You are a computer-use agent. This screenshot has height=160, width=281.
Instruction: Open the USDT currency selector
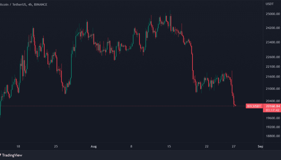pyautogui.click(x=270, y=3)
